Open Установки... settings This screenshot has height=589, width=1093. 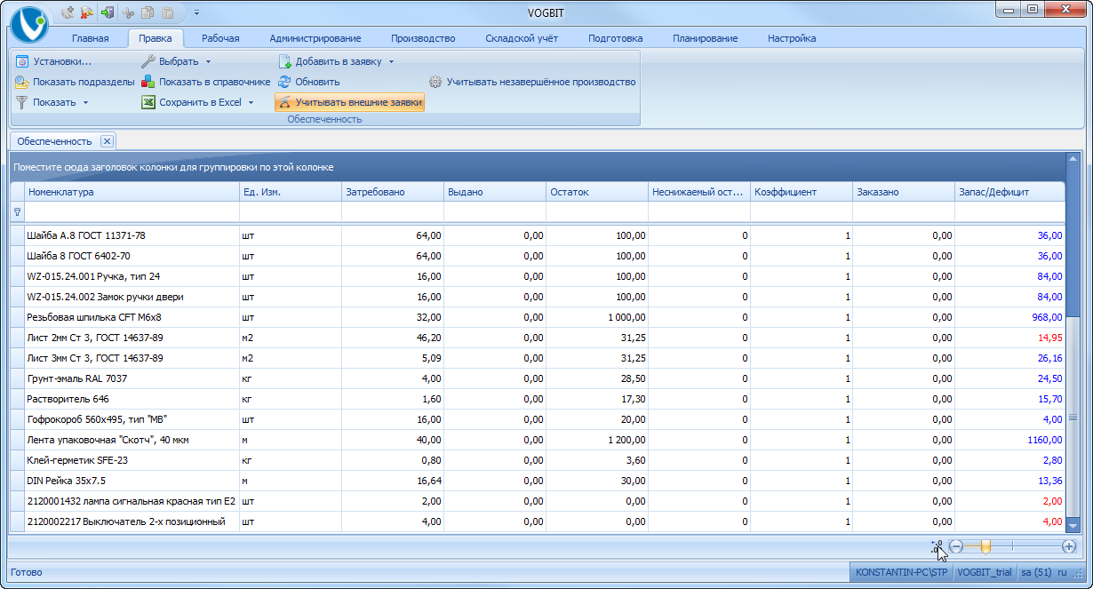54,61
